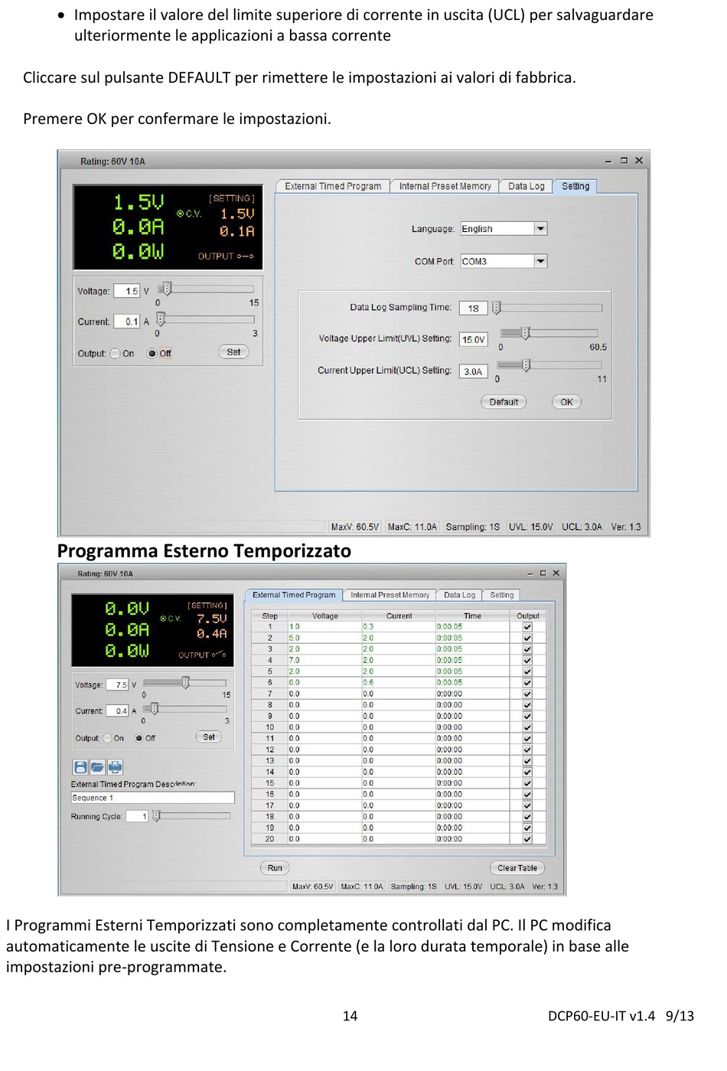The height and width of the screenshot is (1071, 727).
Task: Start the program with the Run button
Action: point(275,867)
